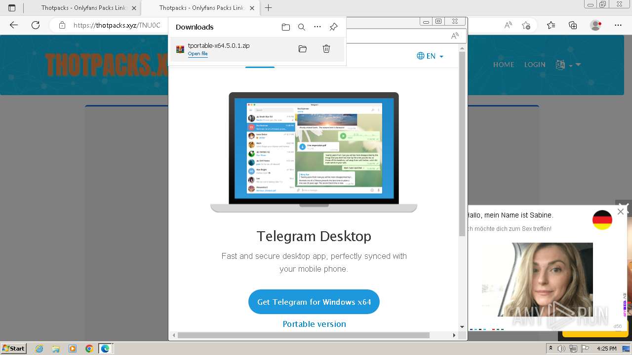The width and height of the screenshot is (632, 355).
Task: Close the first Thotpacks tab
Action: click(134, 8)
